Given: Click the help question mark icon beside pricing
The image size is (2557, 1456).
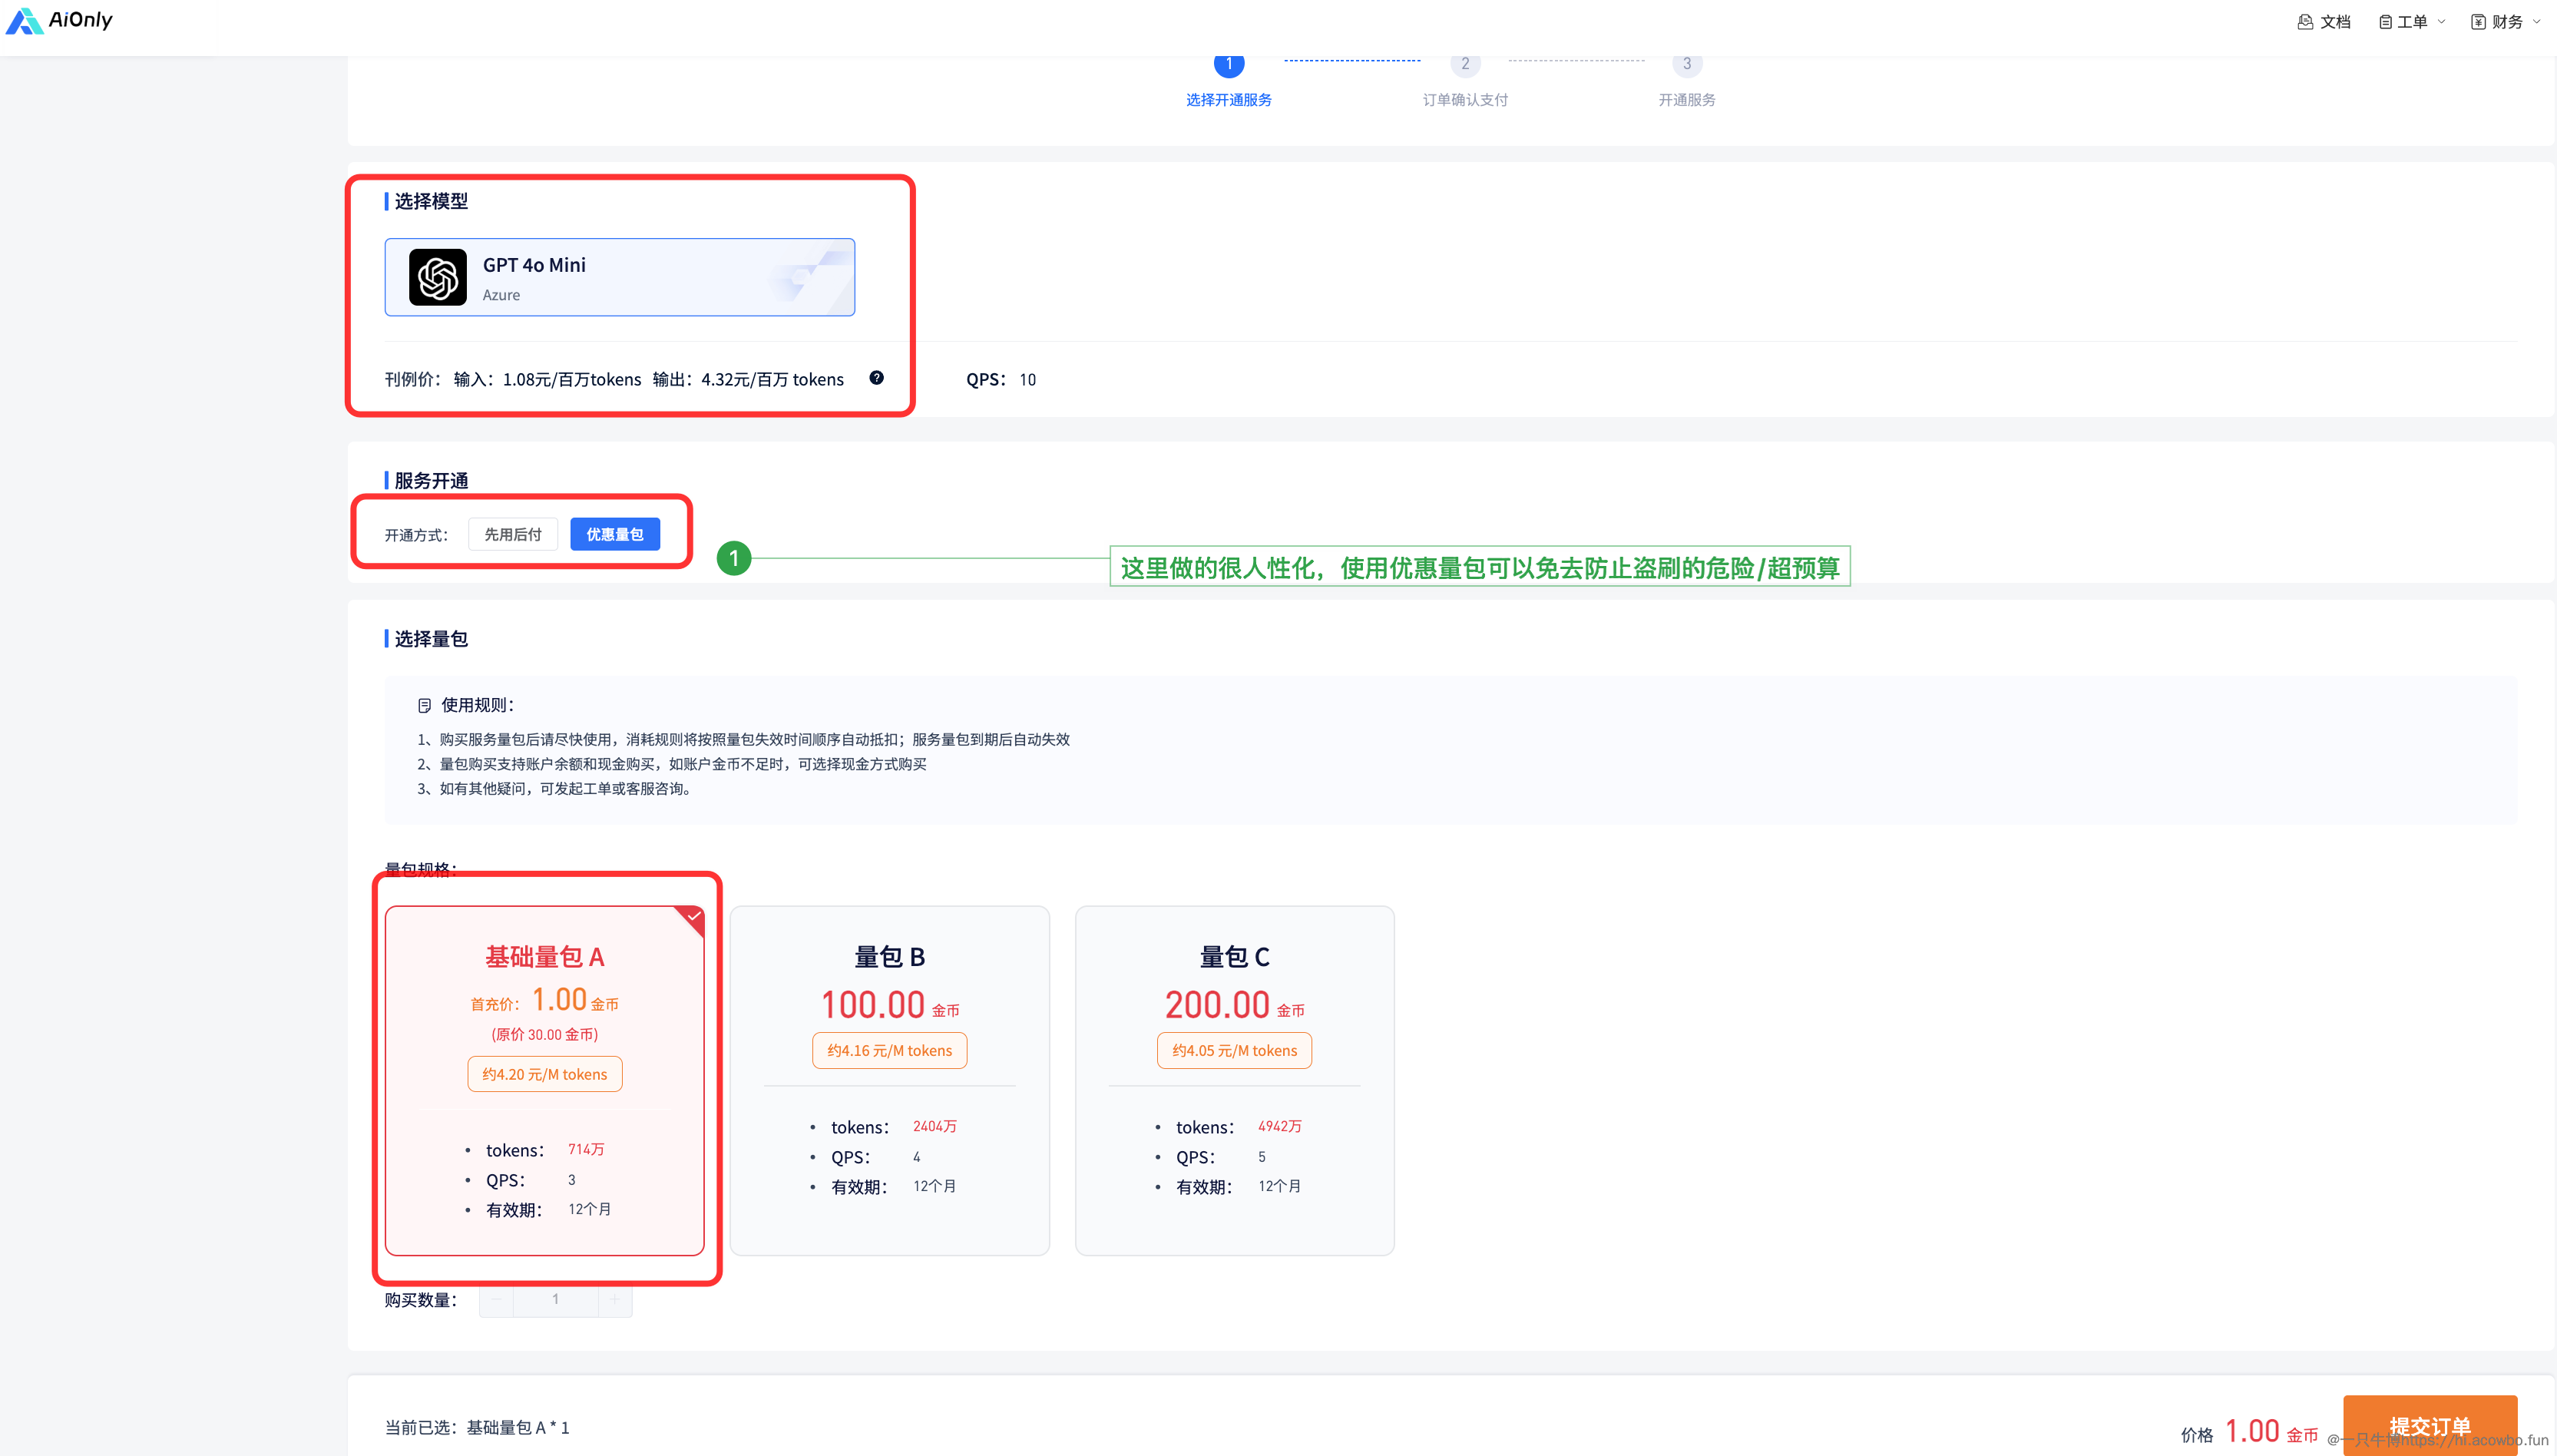Looking at the screenshot, I should [x=875, y=378].
